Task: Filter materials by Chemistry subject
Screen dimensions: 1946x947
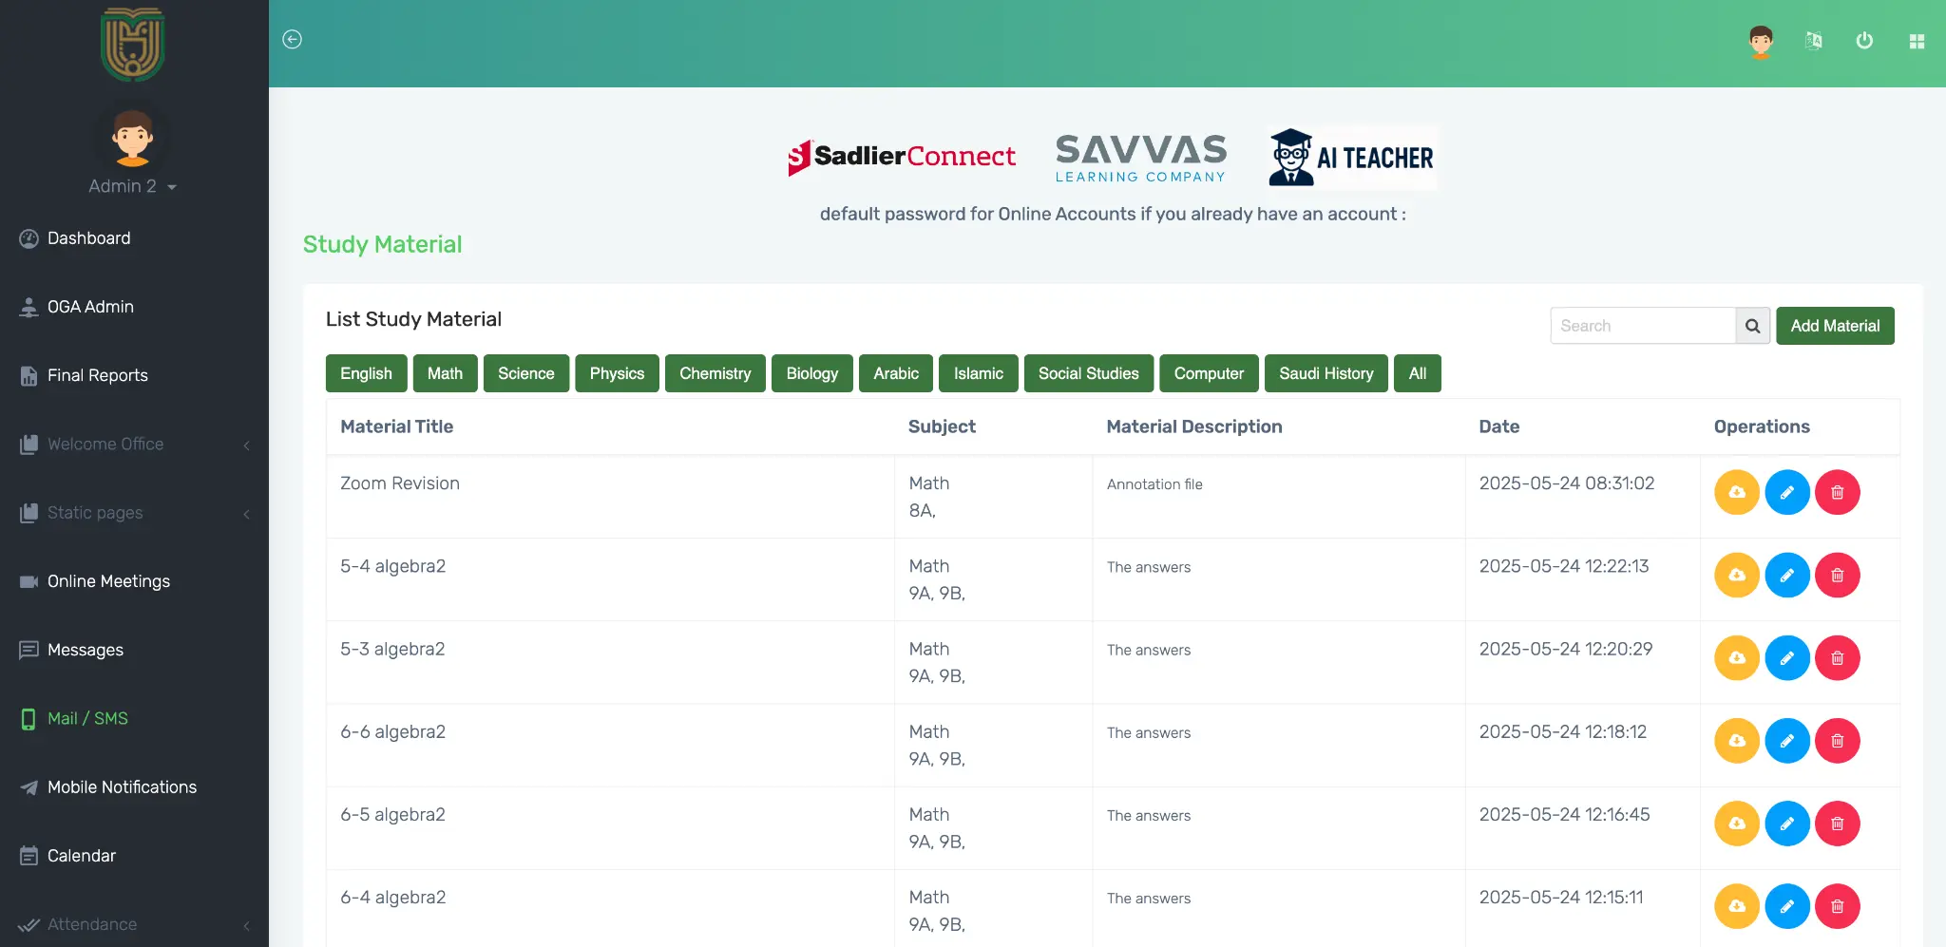Action: point(715,373)
